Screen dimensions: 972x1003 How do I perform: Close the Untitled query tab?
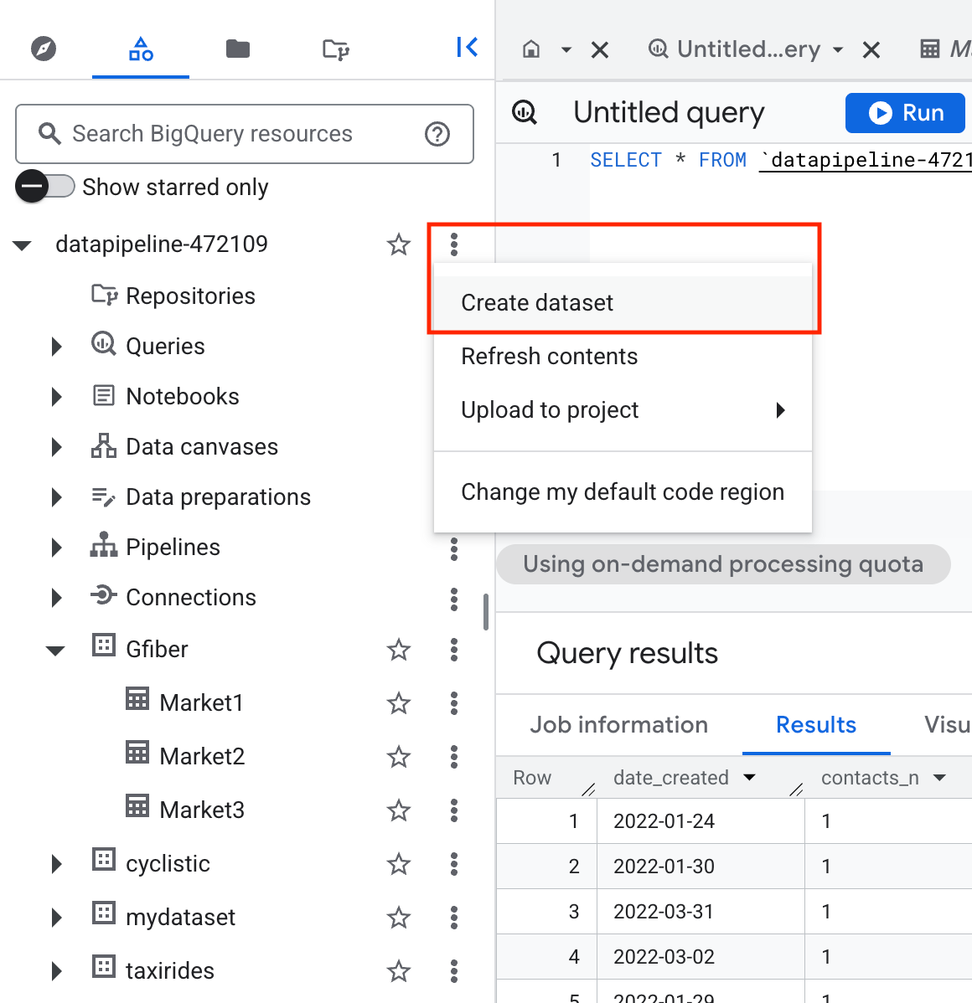coord(871,50)
